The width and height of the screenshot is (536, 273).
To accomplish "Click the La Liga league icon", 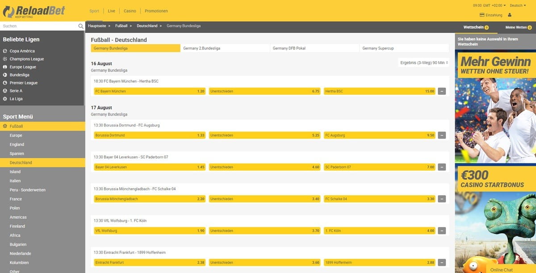I will pyautogui.click(x=5, y=99).
